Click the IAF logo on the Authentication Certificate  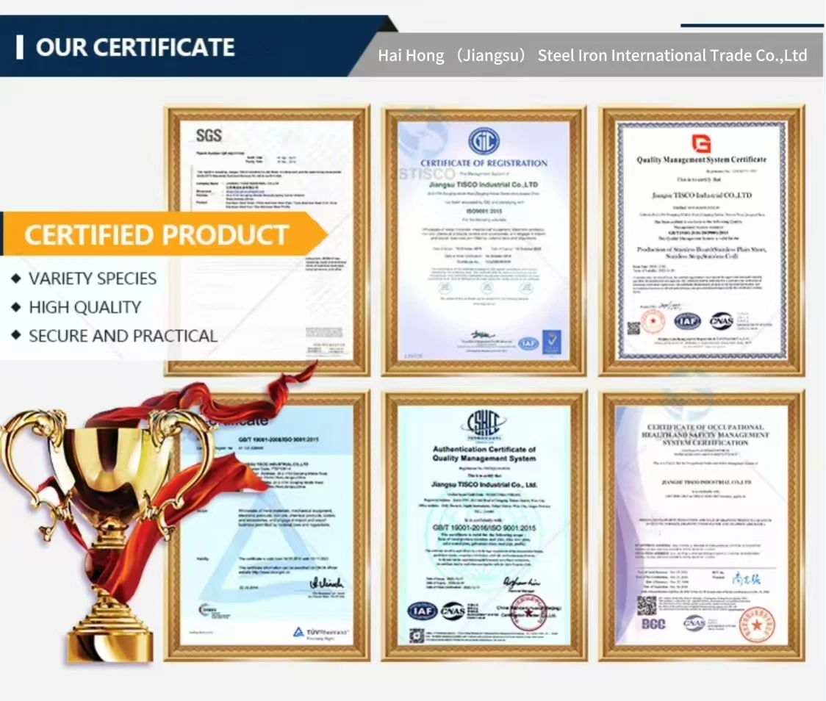pyautogui.click(x=423, y=611)
